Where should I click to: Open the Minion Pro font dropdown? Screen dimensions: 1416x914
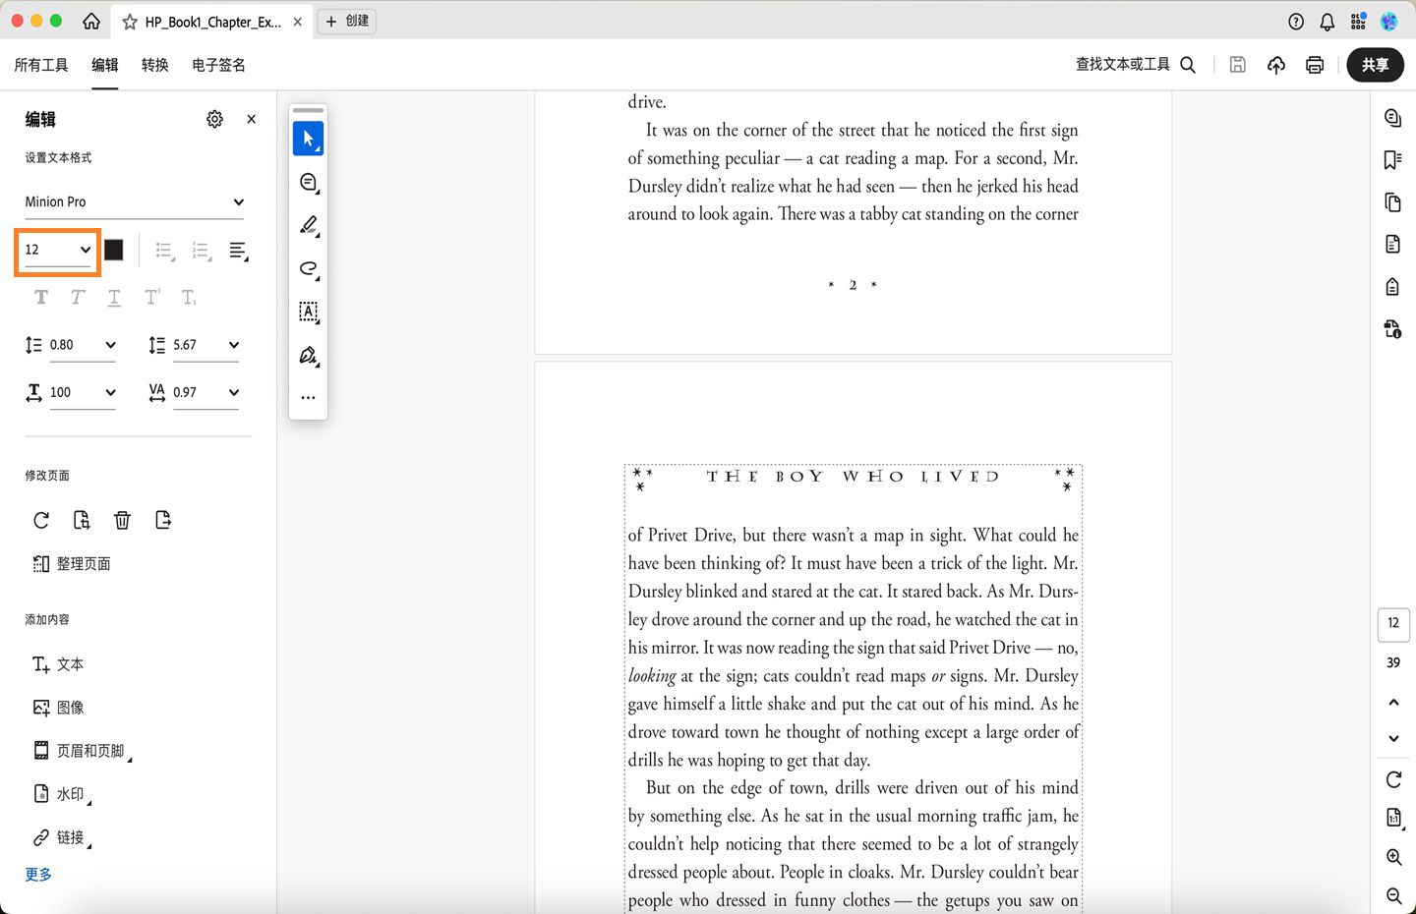coord(135,201)
